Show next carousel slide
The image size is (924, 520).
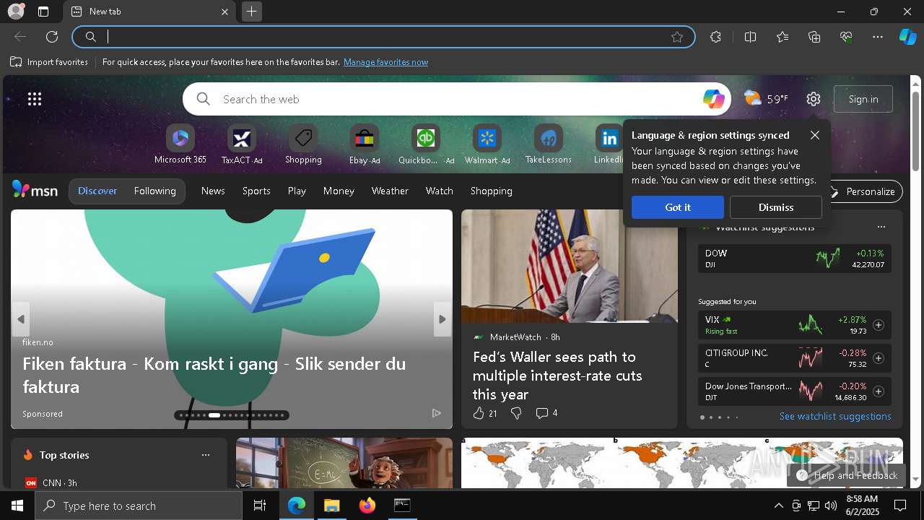coord(443,319)
